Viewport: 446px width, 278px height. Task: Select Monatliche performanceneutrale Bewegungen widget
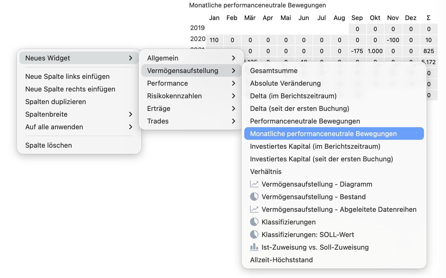tap(323, 134)
